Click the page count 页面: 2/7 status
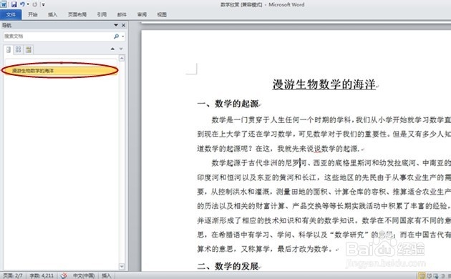 pos(13,275)
